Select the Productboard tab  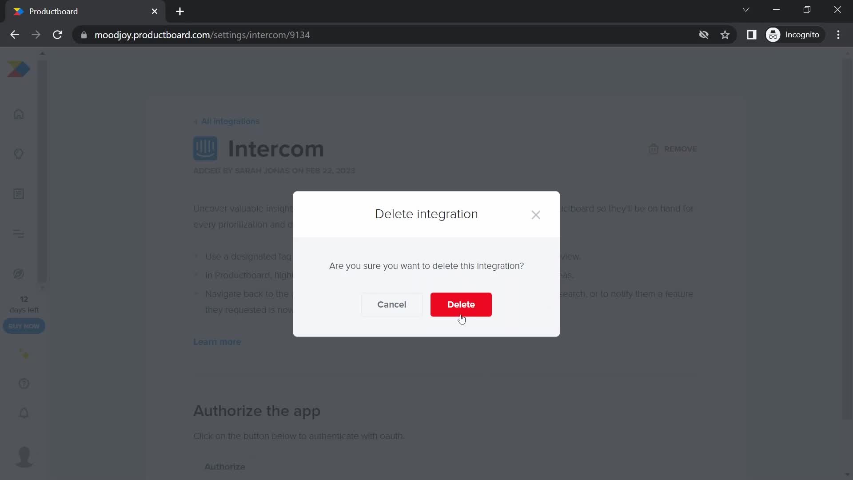point(84,12)
